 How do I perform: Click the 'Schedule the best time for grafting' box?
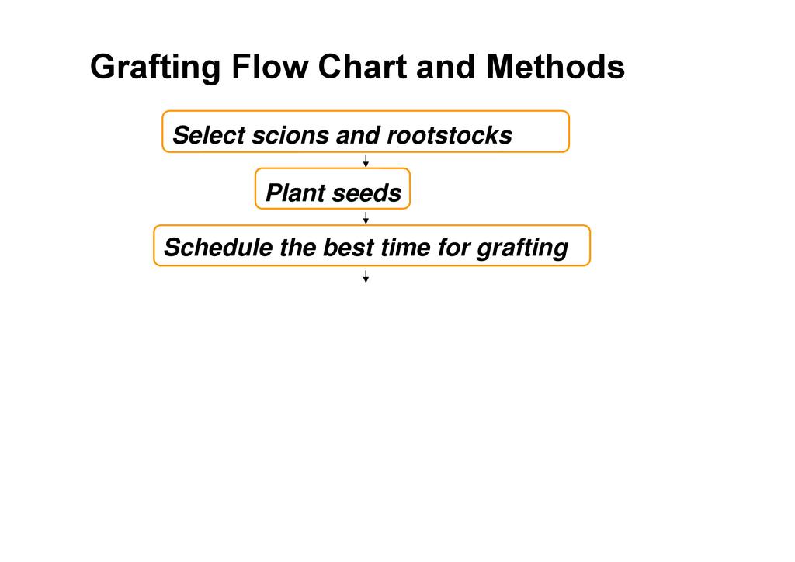click(371, 246)
